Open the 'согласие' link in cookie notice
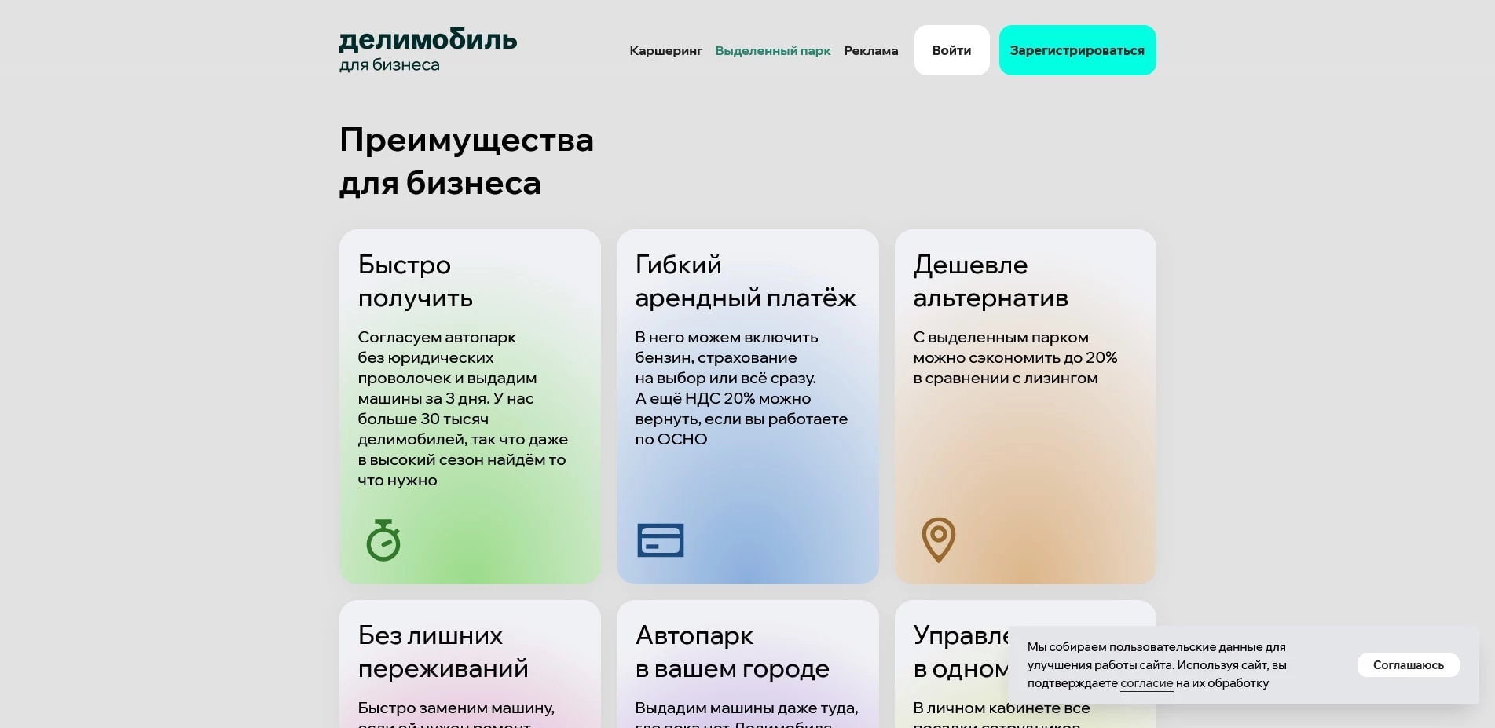The height and width of the screenshot is (728, 1495). [x=1145, y=683]
